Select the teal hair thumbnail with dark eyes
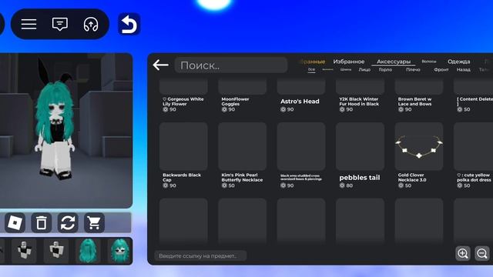This screenshot has width=493, height=277. click(x=120, y=251)
